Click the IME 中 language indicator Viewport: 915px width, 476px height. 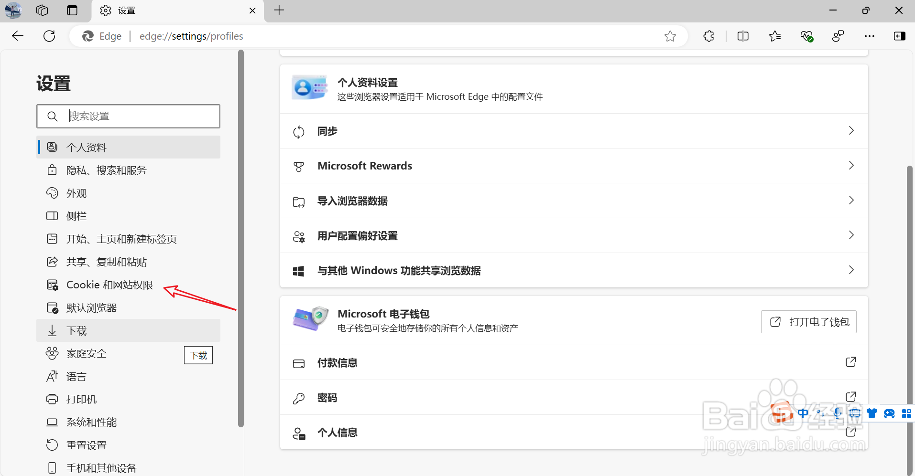point(803,413)
